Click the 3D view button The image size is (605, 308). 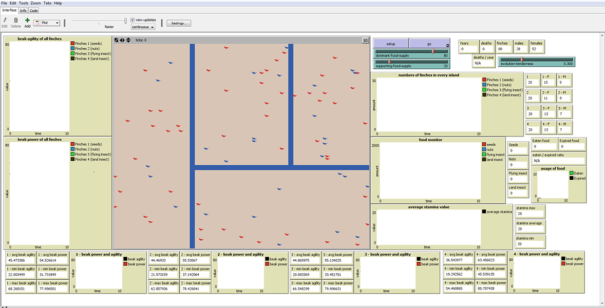coord(365,40)
